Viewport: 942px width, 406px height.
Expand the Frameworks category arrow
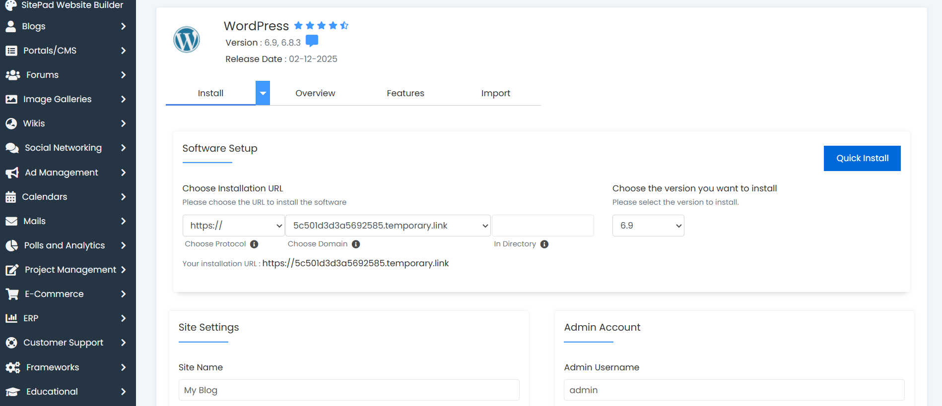[x=124, y=367]
